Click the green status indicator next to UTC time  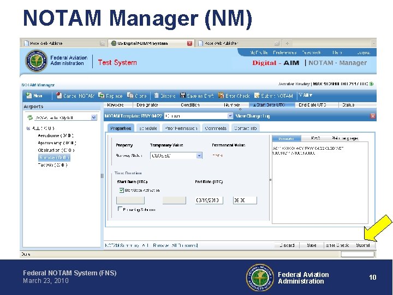tap(372, 84)
